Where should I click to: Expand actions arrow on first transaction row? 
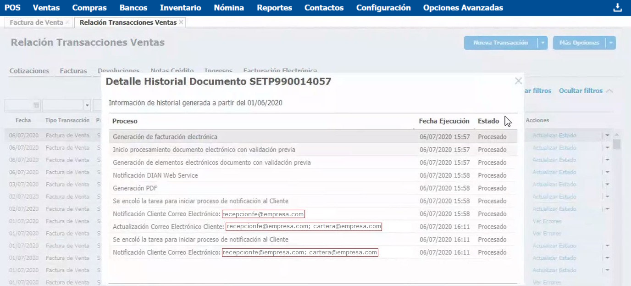(608, 135)
